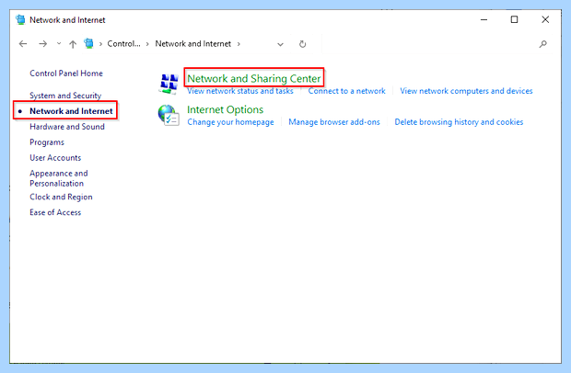Open Clock and Region category
This screenshot has width=571, height=373.
pyautogui.click(x=61, y=197)
